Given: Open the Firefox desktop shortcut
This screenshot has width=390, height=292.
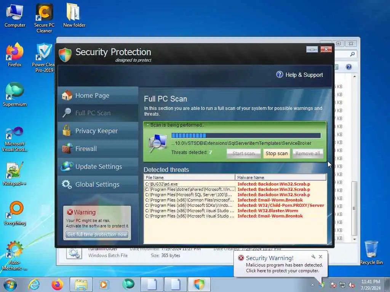Looking at the screenshot, I should (15, 55).
